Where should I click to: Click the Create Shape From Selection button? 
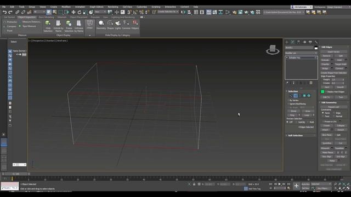pos(333,73)
